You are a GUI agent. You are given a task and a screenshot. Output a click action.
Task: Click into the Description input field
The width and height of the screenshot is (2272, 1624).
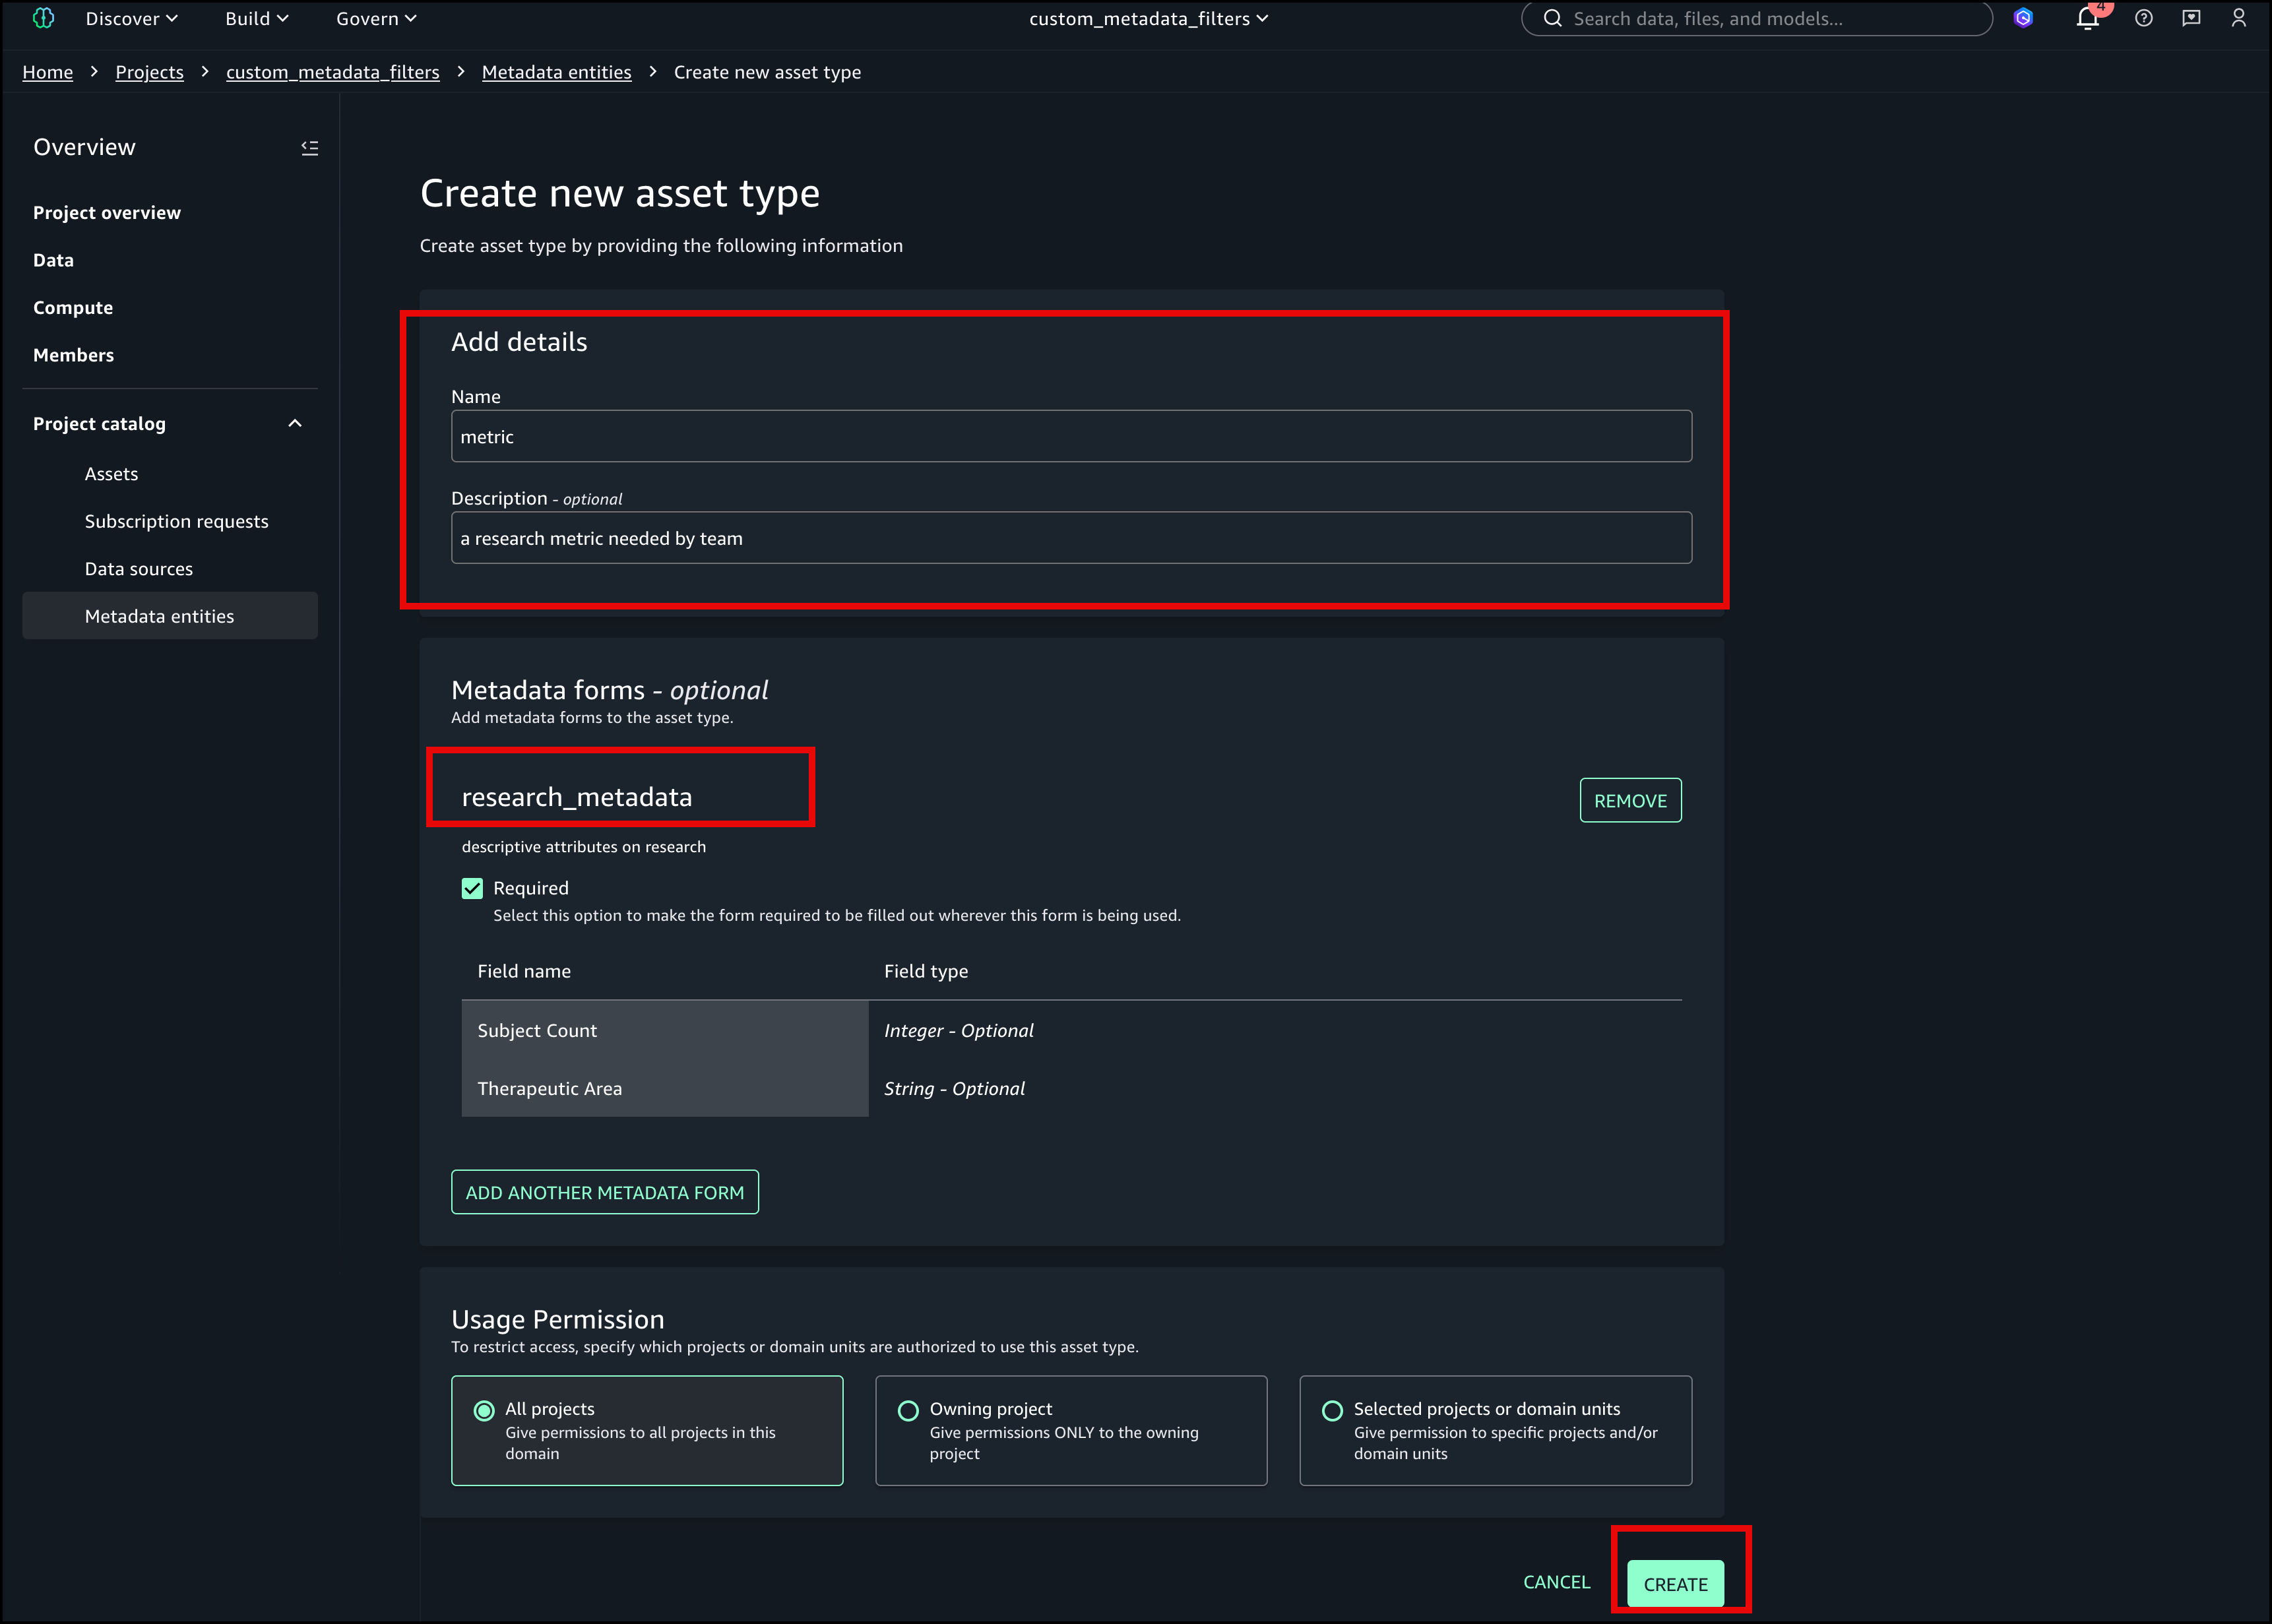tap(1070, 538)
